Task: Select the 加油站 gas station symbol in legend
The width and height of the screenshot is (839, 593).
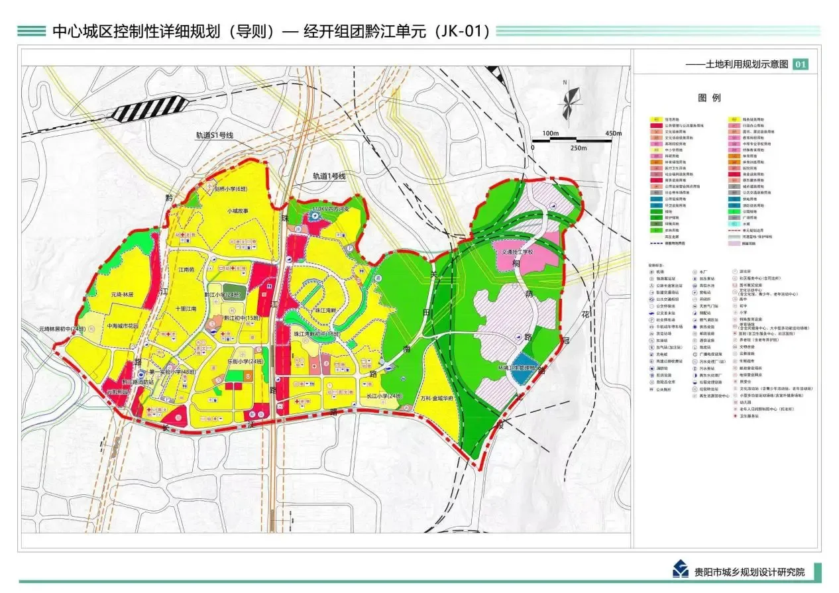Action: pos(651,340)
